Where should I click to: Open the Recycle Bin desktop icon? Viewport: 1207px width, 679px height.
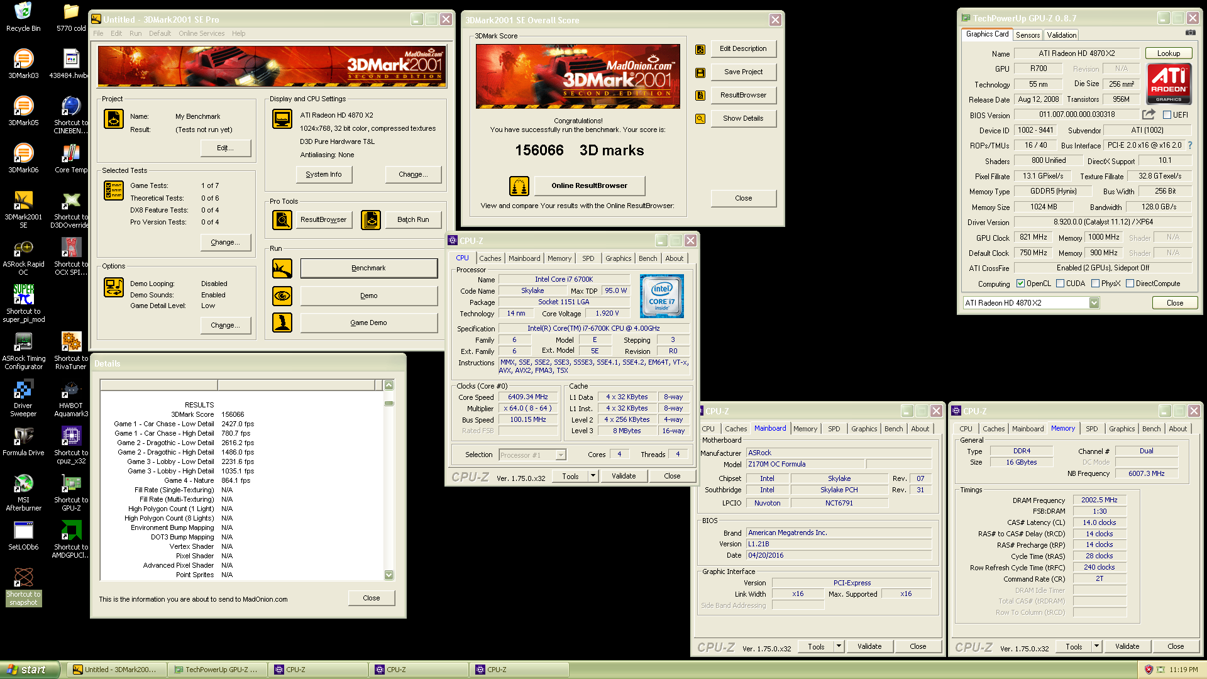point(23,17)
